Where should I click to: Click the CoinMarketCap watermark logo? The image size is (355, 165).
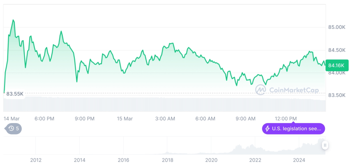click(x=287, y=90)
